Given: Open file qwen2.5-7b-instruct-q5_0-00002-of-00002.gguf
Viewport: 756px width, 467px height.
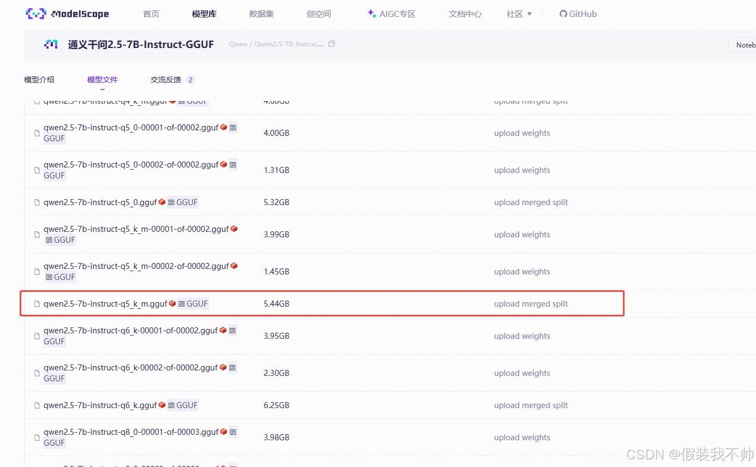Looking at the screenshot, I should (x=131, y=165).
